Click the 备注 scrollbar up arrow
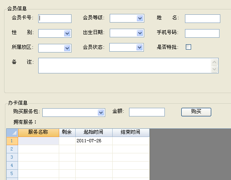Screen dimensions: 231x180 pyautogui.click(x=214, y=62)
